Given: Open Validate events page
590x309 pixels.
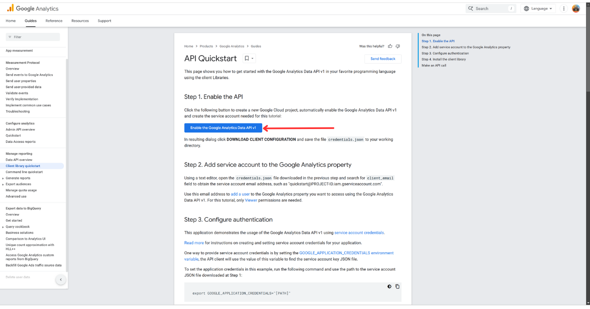Looking at the screenshot, I should pos(17,93).
